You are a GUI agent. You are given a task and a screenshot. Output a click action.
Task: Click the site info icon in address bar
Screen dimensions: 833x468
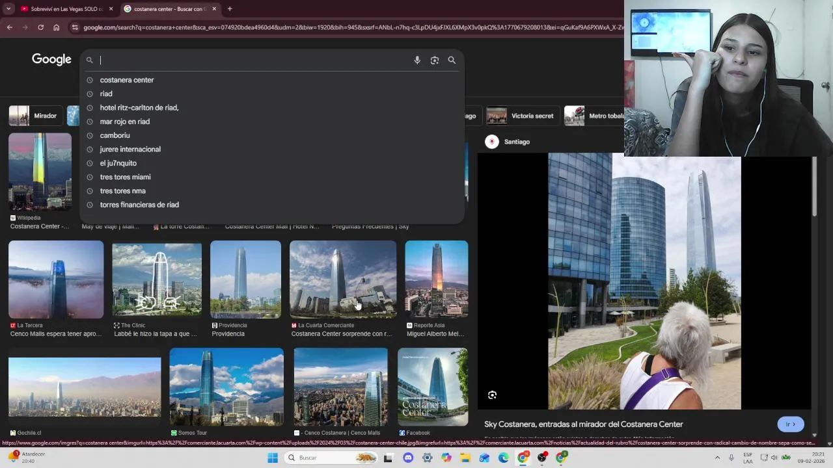(x=75, y=27)
